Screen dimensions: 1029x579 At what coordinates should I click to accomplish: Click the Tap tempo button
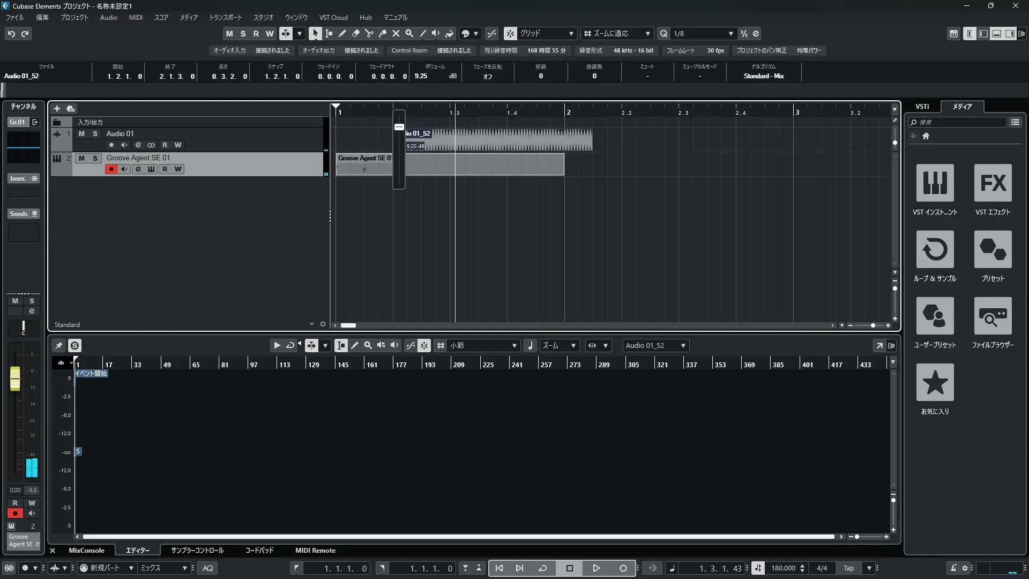[848, 568]
